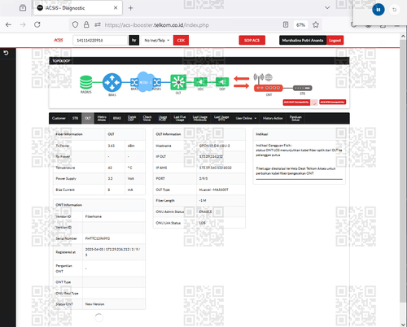Click the Huawei - MA5600T OLT Type value
Screen dimensions: 407x327
tap(213, 190)
